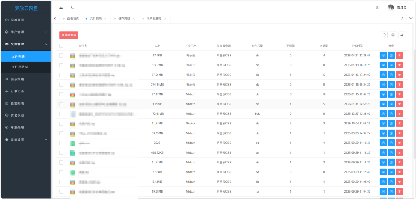Enter fullscreen mode via the header icon
The image size is (416, 199).
coord(377,7)
